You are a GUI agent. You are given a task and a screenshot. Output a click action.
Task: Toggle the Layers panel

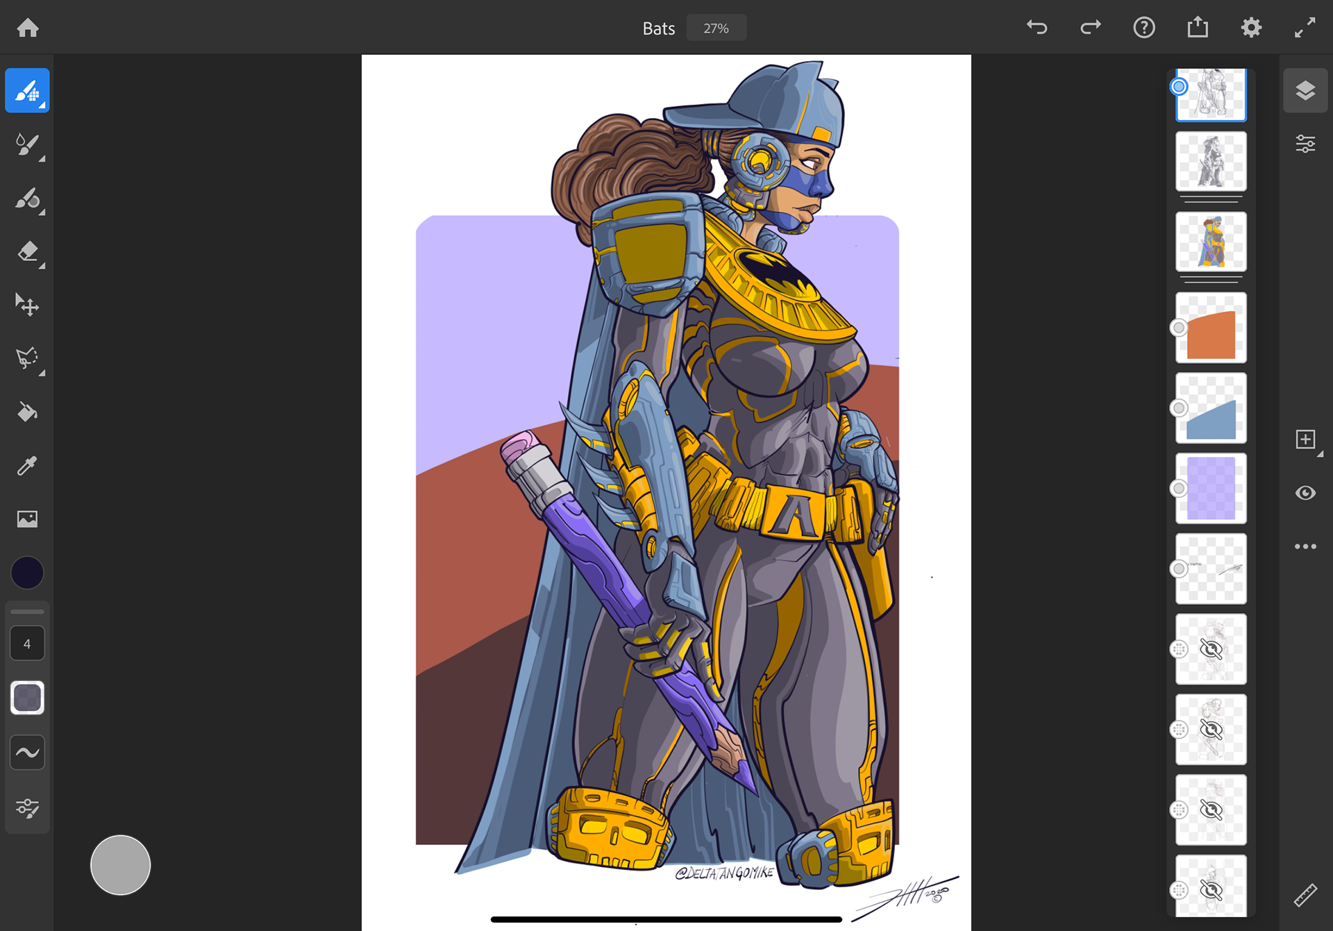1305,90
